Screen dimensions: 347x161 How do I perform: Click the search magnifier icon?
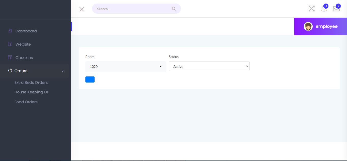tap(174, 9)
